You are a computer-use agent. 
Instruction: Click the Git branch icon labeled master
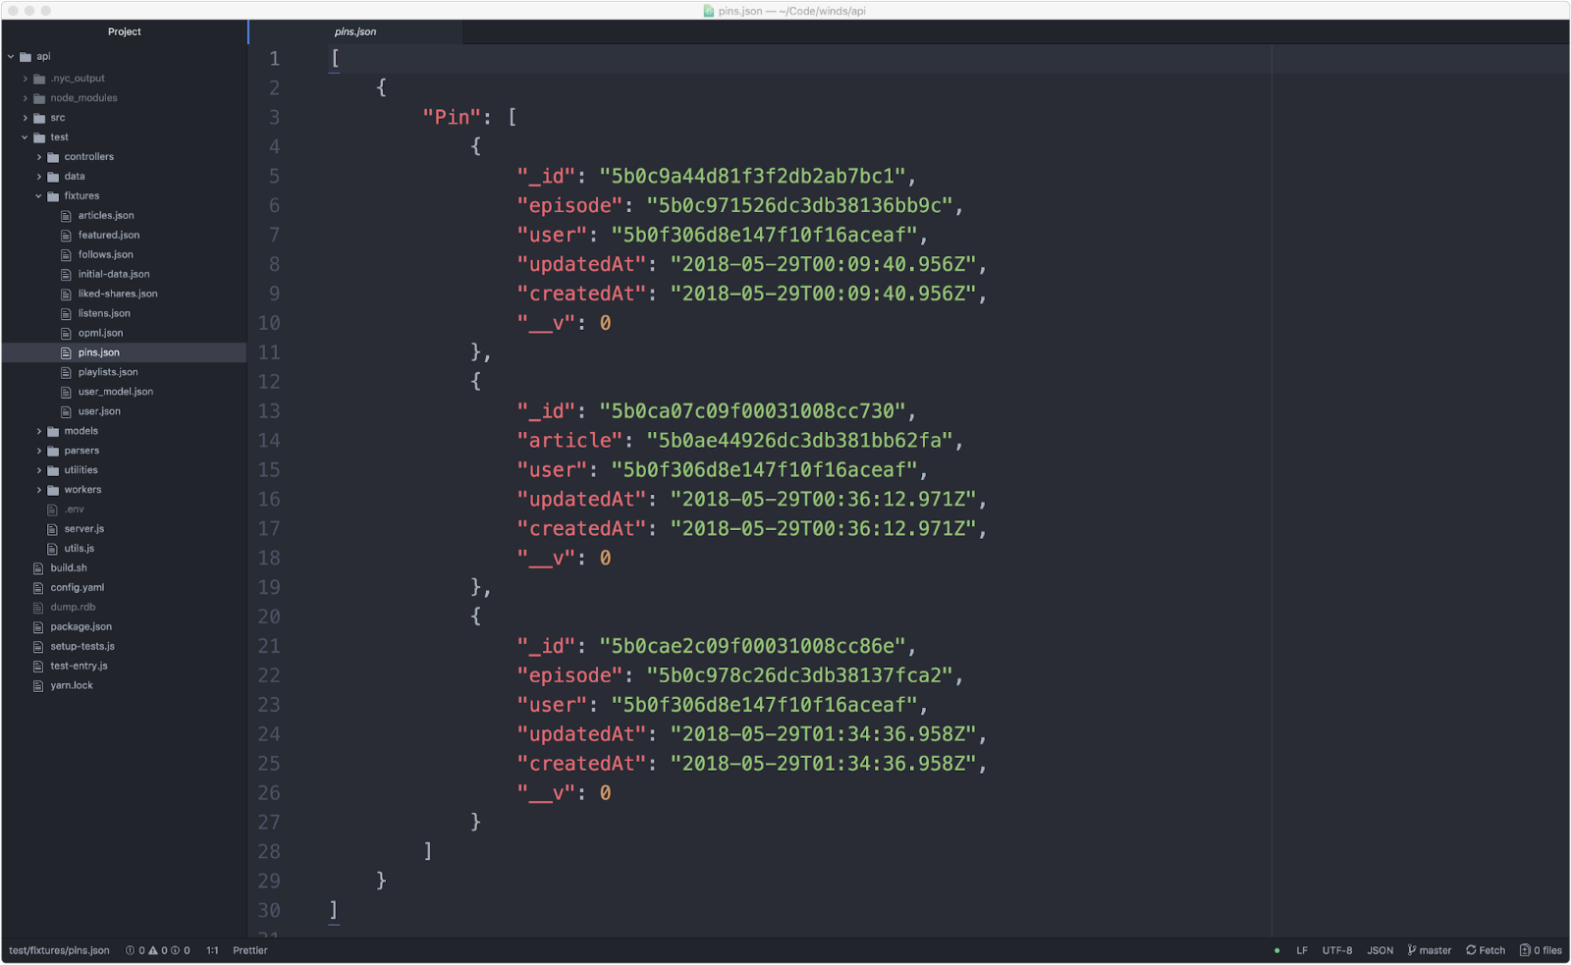click(x=1412, y=950)
